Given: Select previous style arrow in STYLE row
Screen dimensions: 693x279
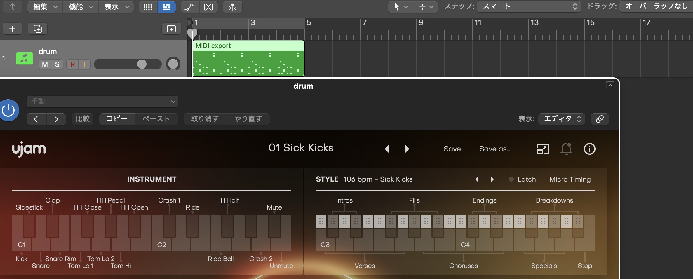Looking at the screenshot, I should (x=477, y=179).
